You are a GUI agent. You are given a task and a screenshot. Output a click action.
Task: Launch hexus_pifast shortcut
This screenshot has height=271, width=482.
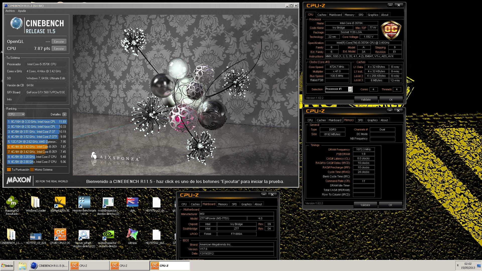[84, 238]
